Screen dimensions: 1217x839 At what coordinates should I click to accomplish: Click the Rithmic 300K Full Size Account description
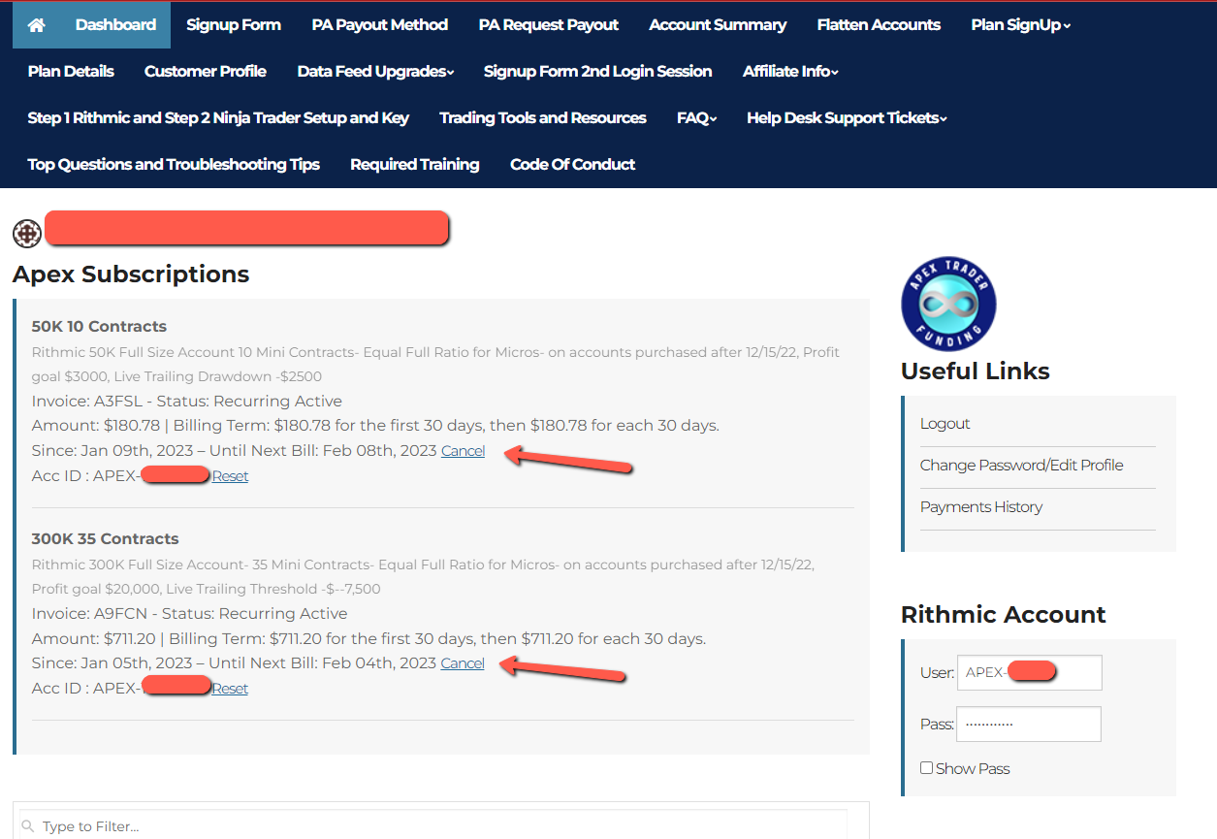pyautogui.click(x=423, y=576)
